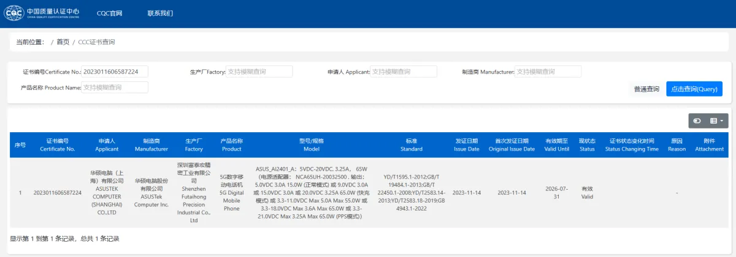This screenshot has height=257, width=736.
Task: Click the Standard column header
Action: tap(411, 145)
